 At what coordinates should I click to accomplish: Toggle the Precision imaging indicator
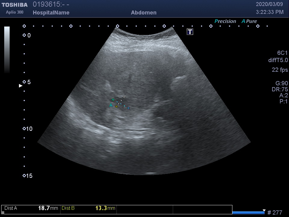(225, 21)
